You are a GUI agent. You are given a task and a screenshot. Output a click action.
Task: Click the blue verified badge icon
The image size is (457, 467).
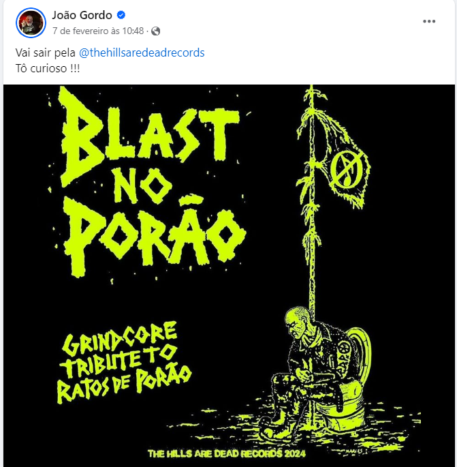(121, 15)
